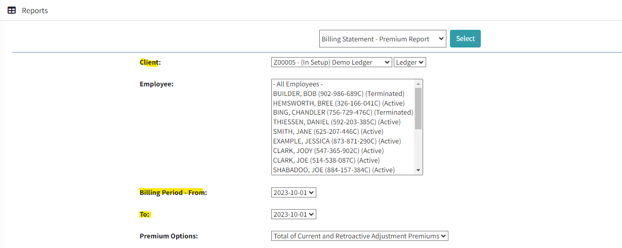Image resolution: width=622 pixels, height=248 pixels.
Task: Open the To date dropdown
Action: pyautogui.click(x=294, y=214)
